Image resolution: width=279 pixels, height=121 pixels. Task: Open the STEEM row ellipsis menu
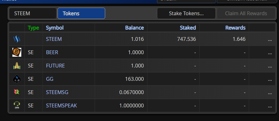pyautogui.click(x=270, y=39)
